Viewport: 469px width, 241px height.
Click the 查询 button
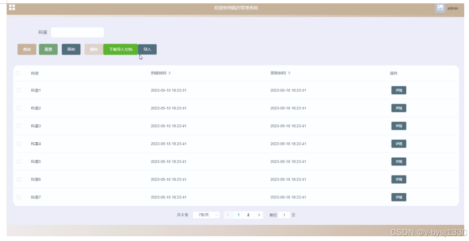coord(27,49)
